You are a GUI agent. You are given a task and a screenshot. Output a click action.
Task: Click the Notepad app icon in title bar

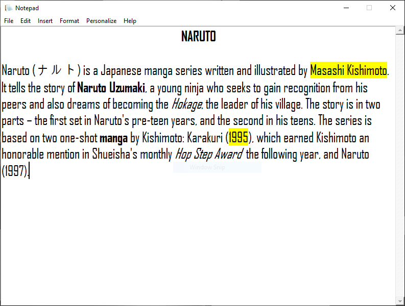9,8
